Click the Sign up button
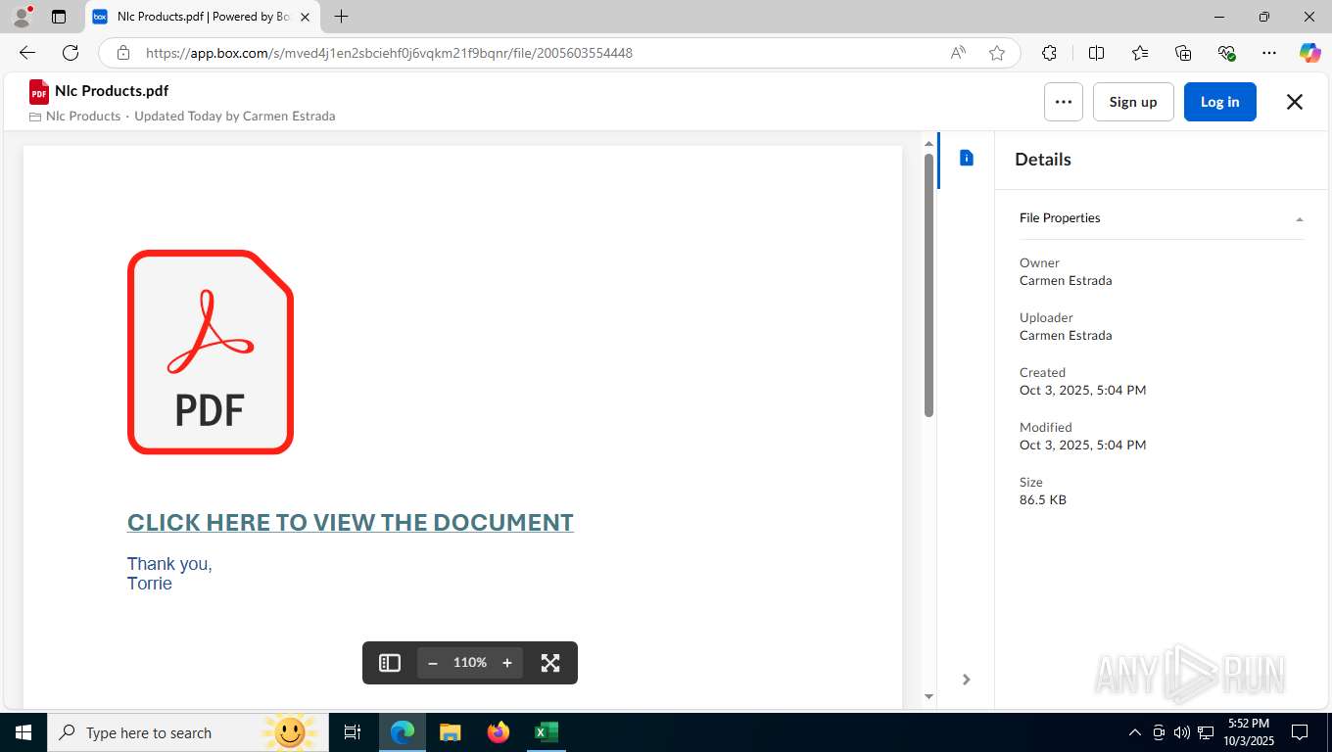 coord(1133,102)
